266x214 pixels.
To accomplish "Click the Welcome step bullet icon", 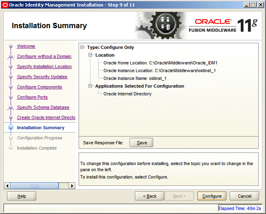I will [11, 46].
